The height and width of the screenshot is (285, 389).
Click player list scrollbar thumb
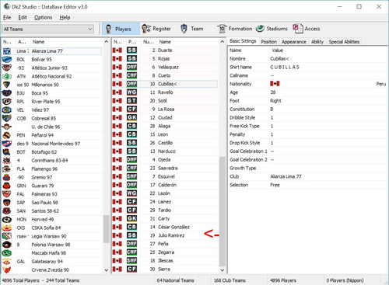click(x=223, y=211)
